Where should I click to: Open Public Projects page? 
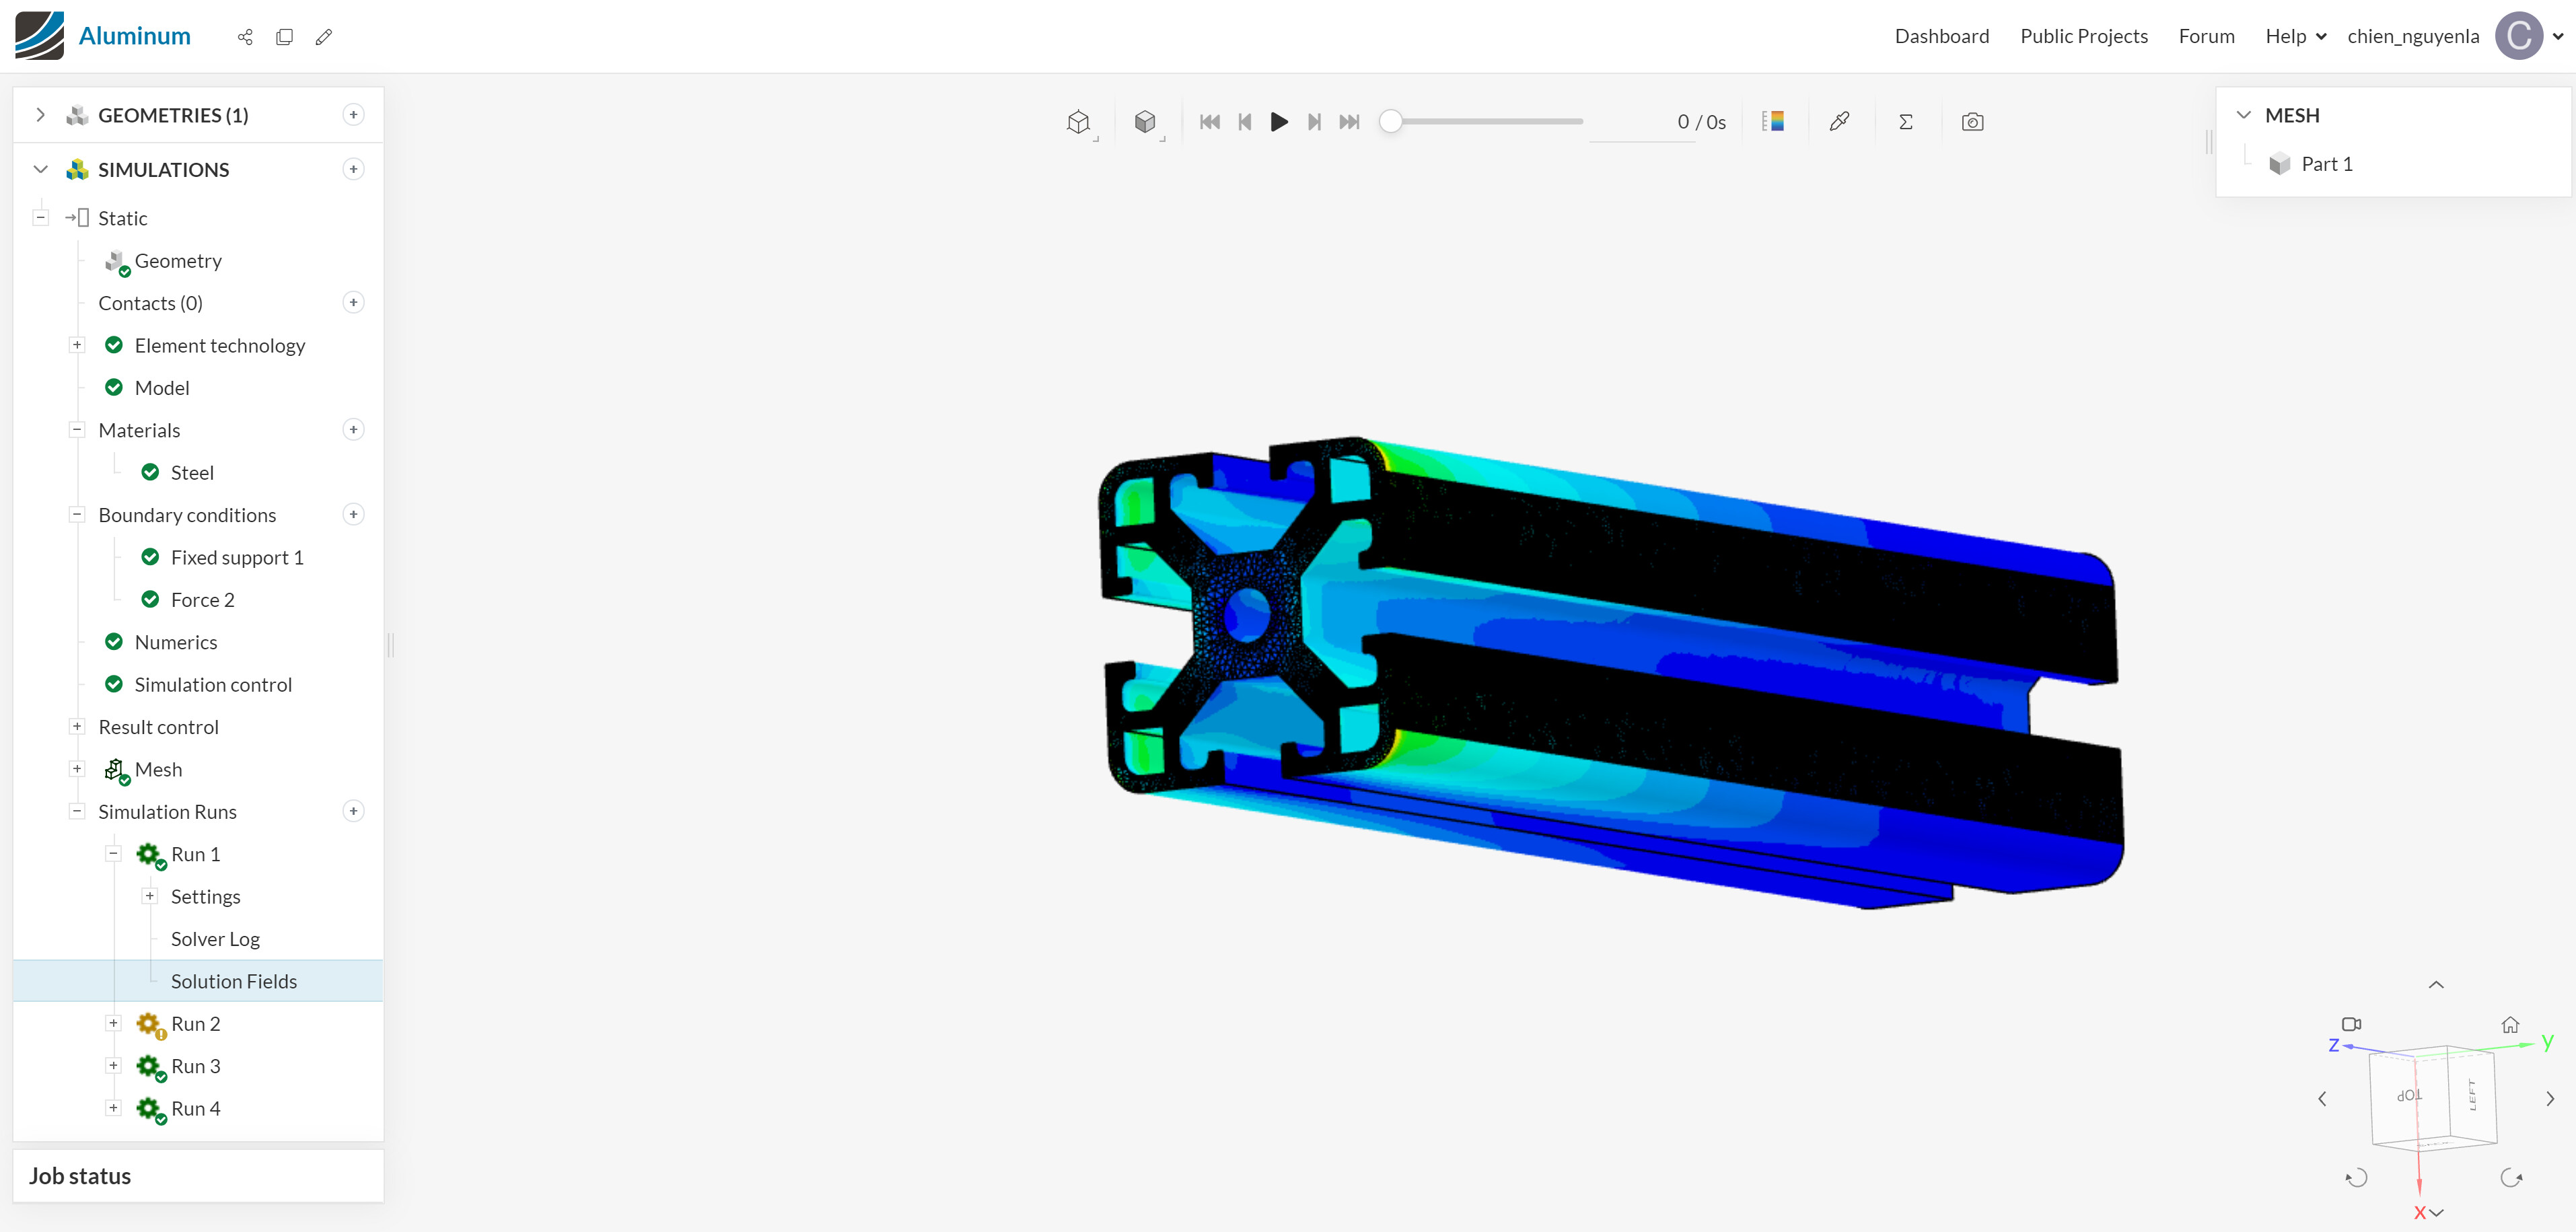coord(2083,36)
